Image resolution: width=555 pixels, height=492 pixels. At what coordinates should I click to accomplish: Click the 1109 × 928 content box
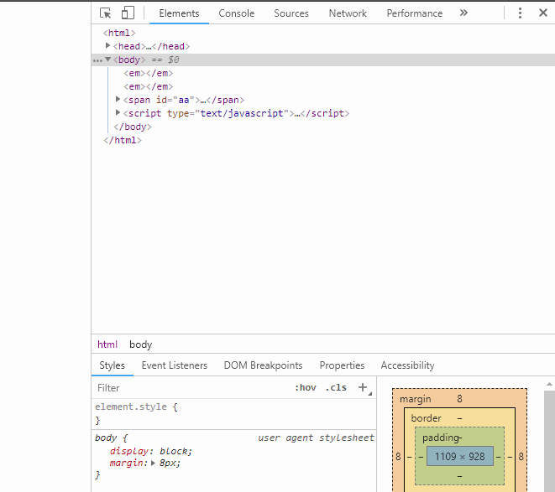click(x=459, y=456)
